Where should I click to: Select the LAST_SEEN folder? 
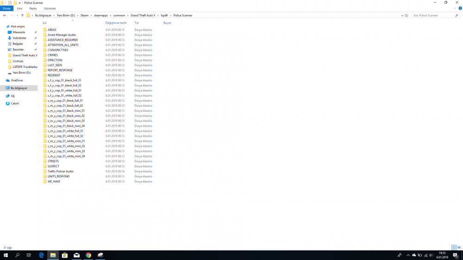[x=55, y=65]
